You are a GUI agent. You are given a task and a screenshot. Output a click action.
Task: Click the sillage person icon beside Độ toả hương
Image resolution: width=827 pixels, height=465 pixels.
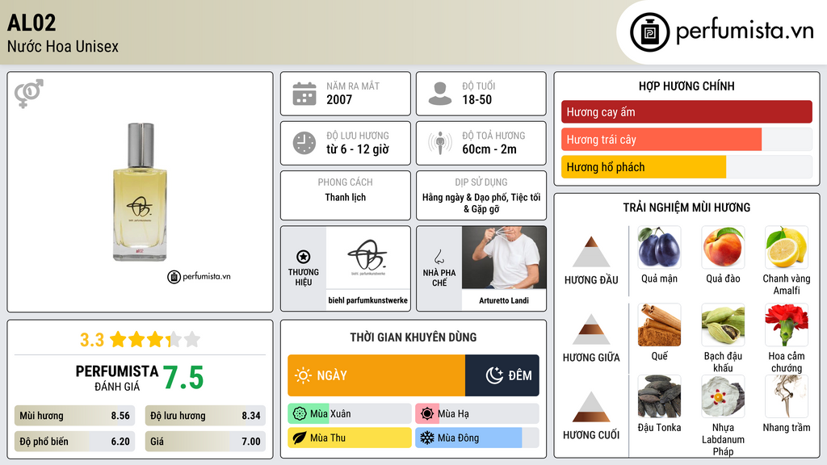pos(440,143)
